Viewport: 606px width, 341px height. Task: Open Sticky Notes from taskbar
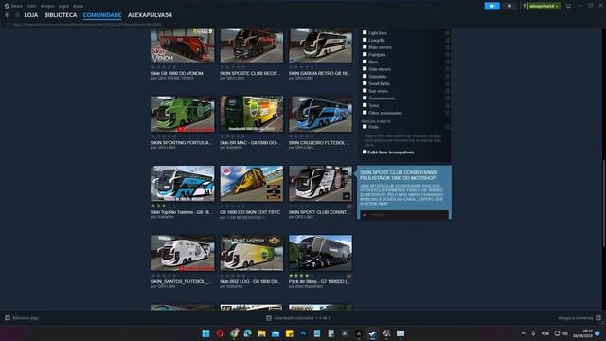click(x=289, y=333)
